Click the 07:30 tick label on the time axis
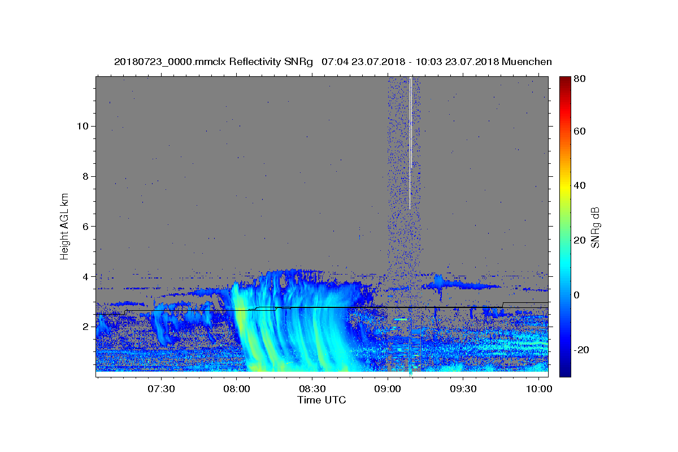The width and height of the screenshot is (678, 452). pos(161,389)
